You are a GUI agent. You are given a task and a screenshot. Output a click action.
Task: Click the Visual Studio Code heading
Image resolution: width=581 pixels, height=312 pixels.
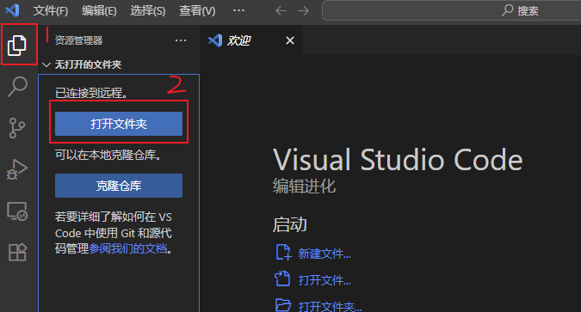pos(398,160)
